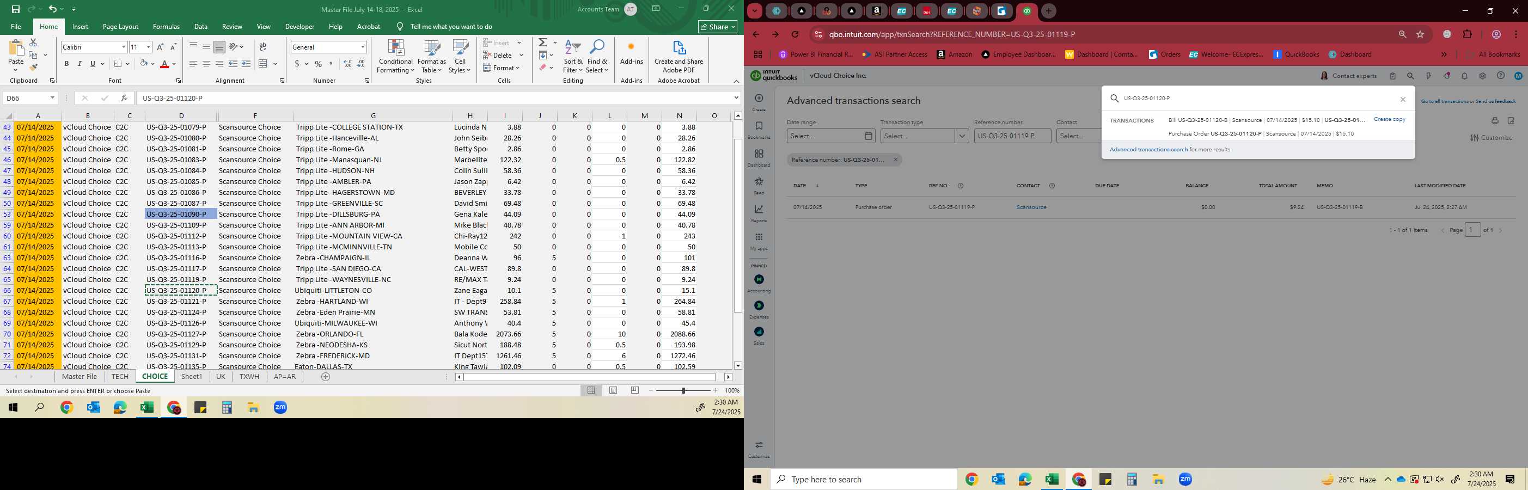Image resolution: width=1528 pixels, height=490 pixels.
Task: Clear the QuickBooks search box with X
Action: [1403, 99]
